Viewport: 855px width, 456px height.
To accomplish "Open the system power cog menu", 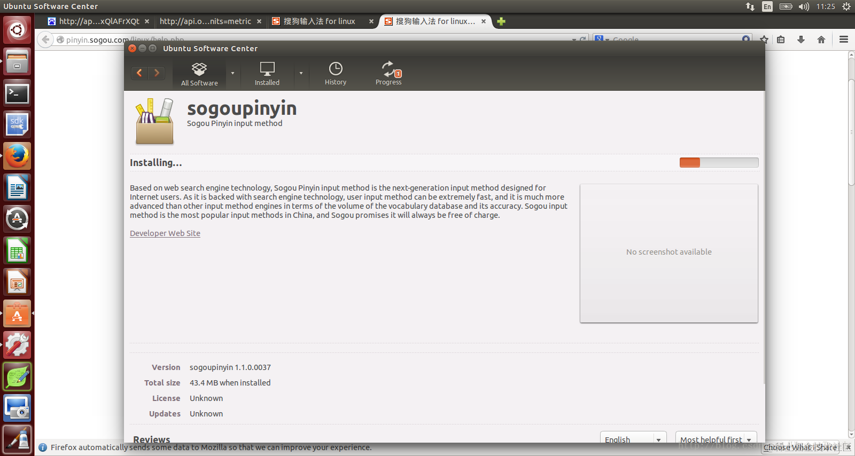I will coord(846,6).
